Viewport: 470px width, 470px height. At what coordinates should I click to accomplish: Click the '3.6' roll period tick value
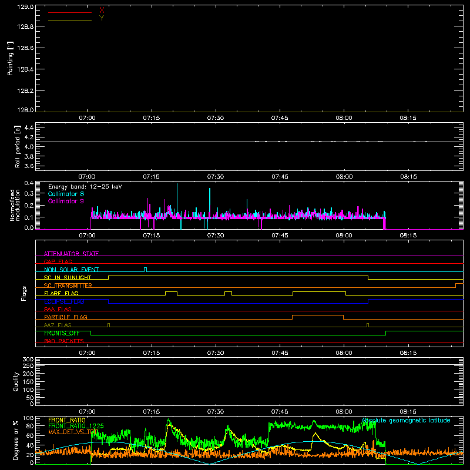click(29, 166)
